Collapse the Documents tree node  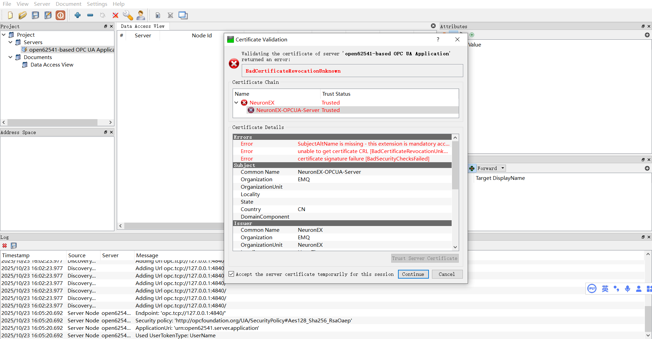click(11, 57)
